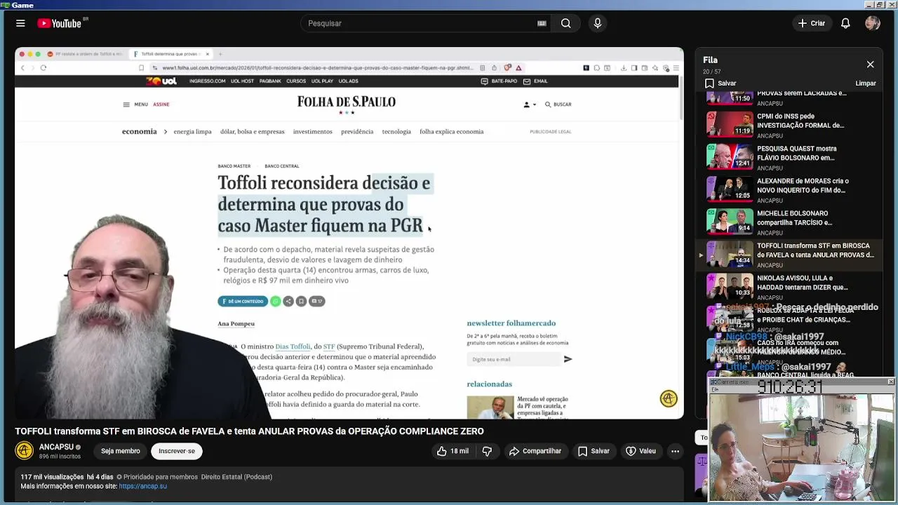Click the BANCO CENTRAL tag
The height and width of the screenshot is (505, 898).
coord(281,166)
